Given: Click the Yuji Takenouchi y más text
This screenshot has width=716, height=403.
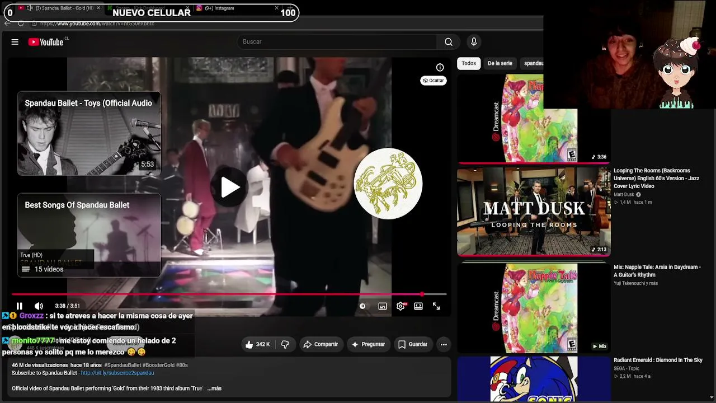Looking at the screenshot, I should 635,284.
